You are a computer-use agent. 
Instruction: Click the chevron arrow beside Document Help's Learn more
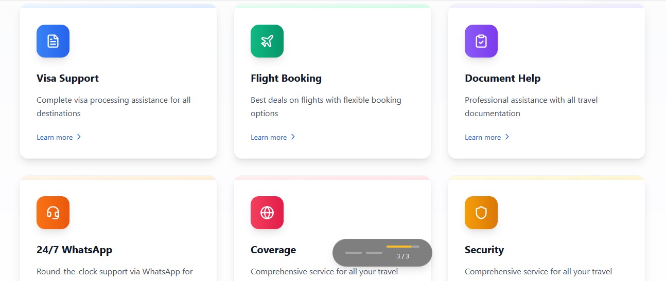point(507,137)
